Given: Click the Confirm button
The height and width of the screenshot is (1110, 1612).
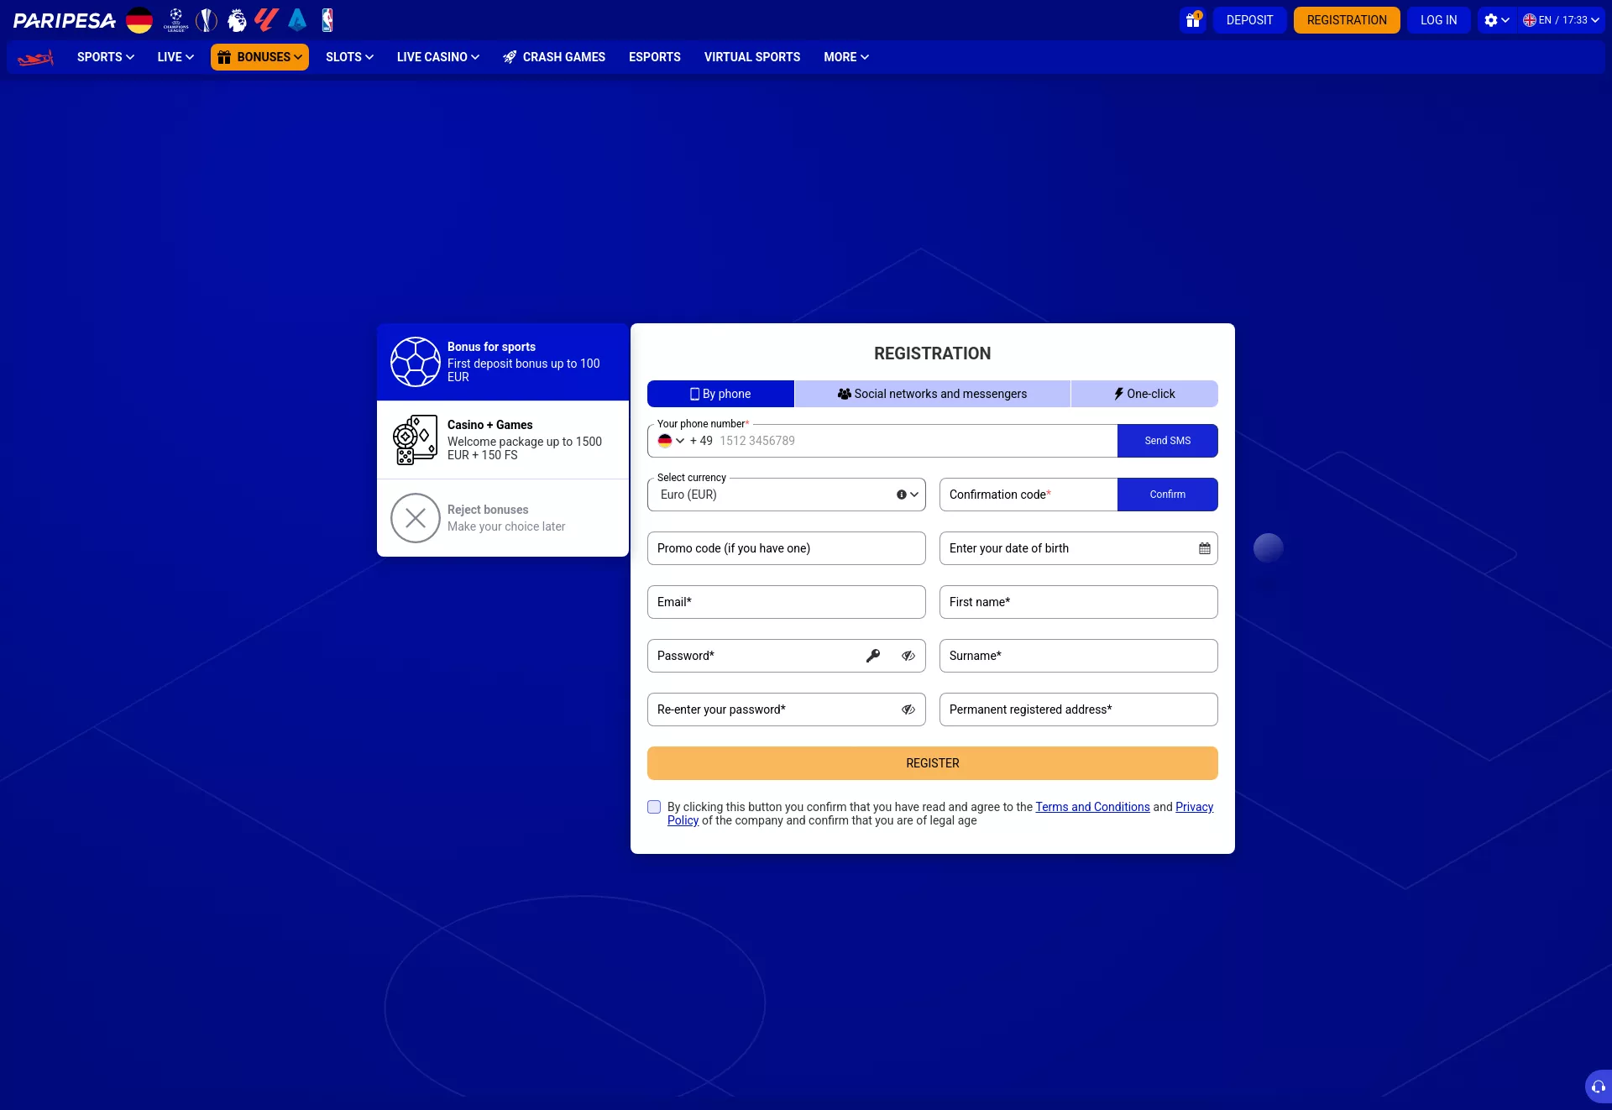Looking at the screenshot, I should pyautogui.click(x=1168, y=495).
